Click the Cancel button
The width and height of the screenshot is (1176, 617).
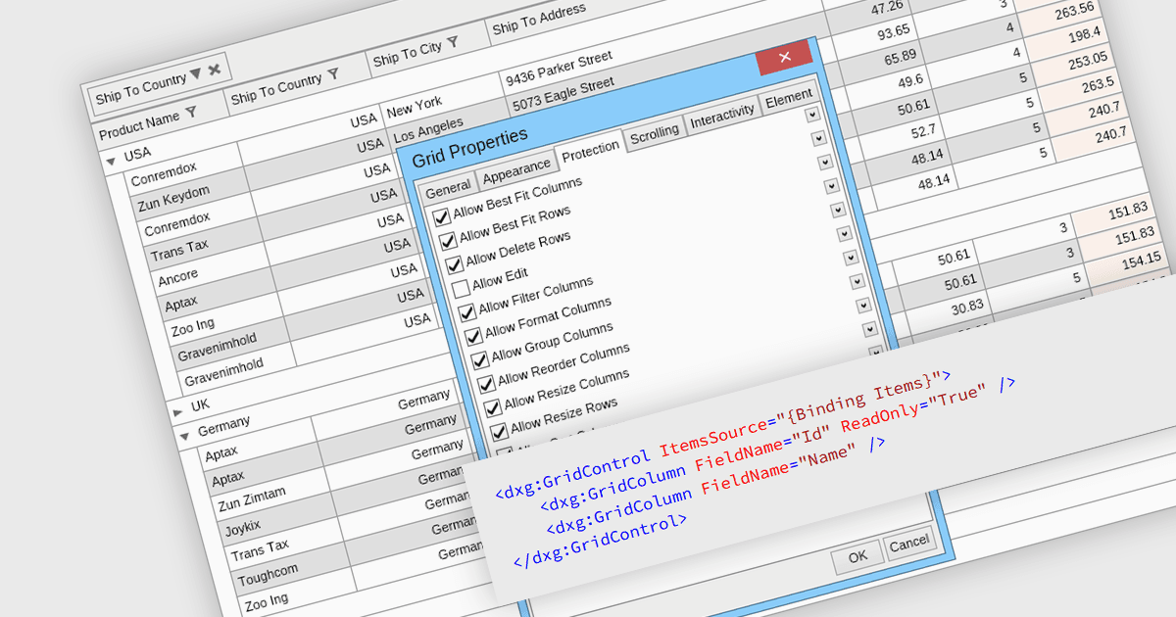pos(909,543)
